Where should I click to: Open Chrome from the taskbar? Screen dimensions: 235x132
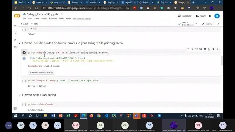point(99,116)
